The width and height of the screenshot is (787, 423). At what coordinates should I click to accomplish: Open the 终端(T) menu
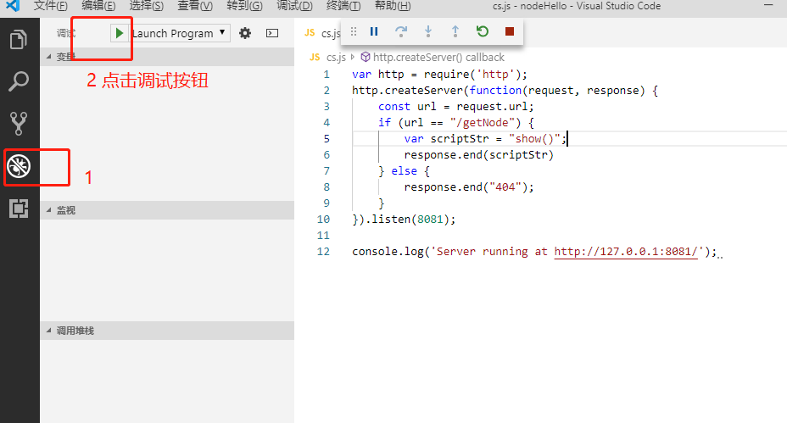[343, 6]
